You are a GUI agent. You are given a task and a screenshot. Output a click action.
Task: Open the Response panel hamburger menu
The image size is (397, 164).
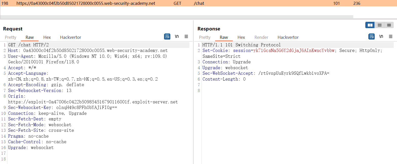pos(391,37)
